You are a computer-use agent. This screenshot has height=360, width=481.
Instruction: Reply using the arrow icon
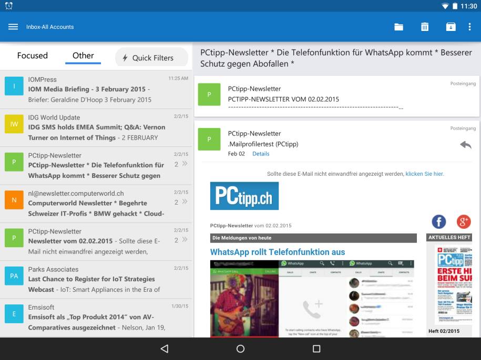465,144
